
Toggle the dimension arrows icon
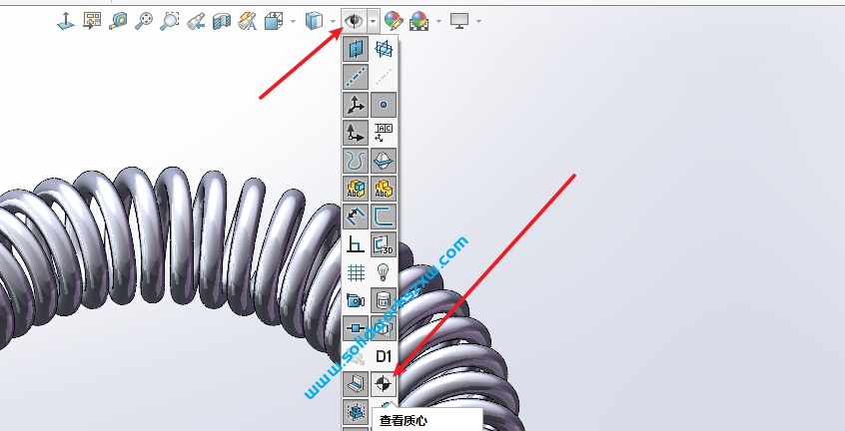click(356, 216)
